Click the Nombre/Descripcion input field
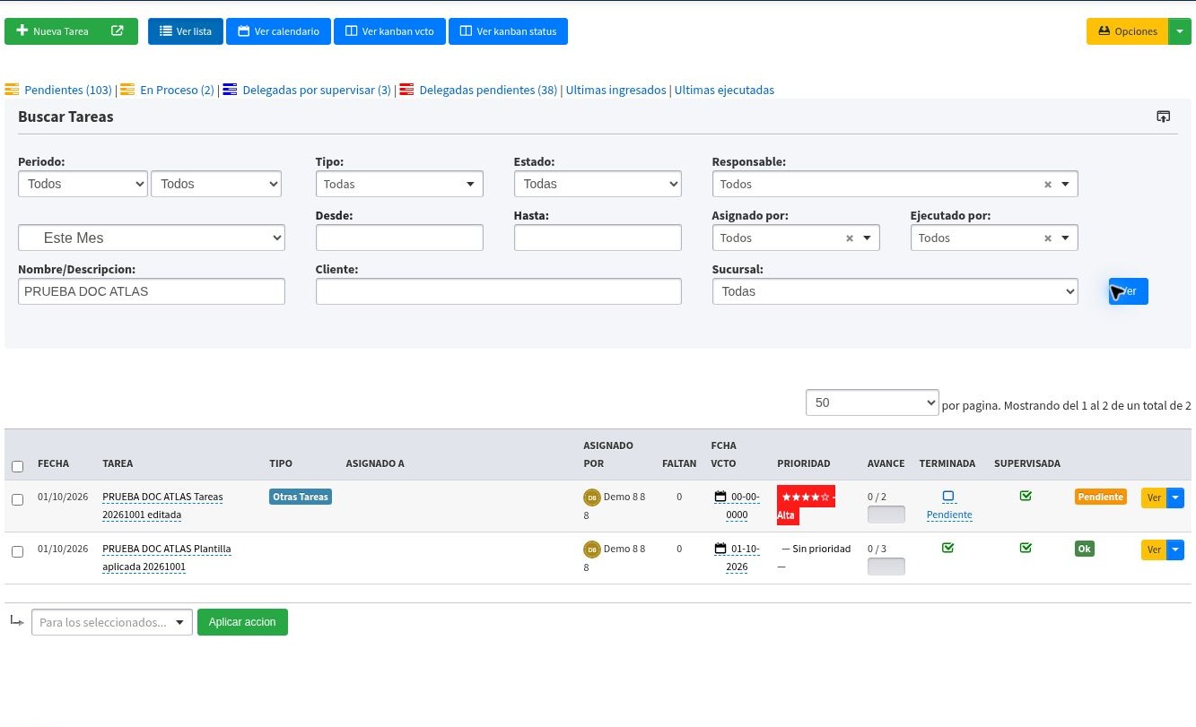The height and width of the screenshot is (727, 1196). tap(152, 291)
